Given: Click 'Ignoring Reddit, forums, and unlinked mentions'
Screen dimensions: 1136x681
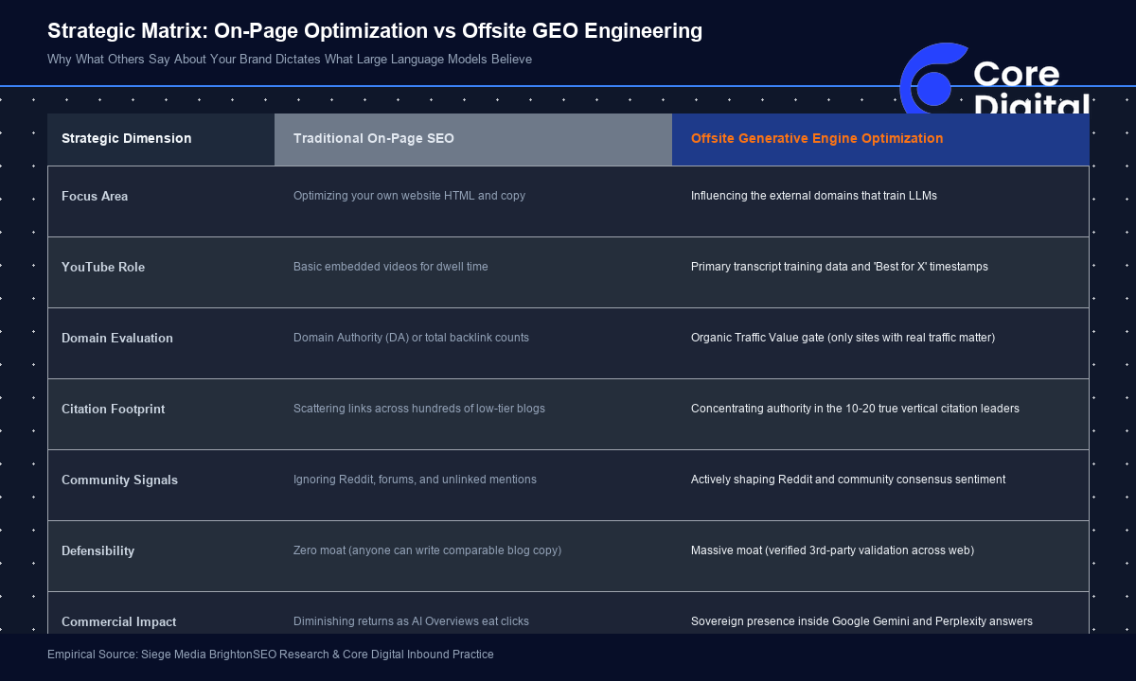Looking at the screenshot, I should click(x=415, y=480).
